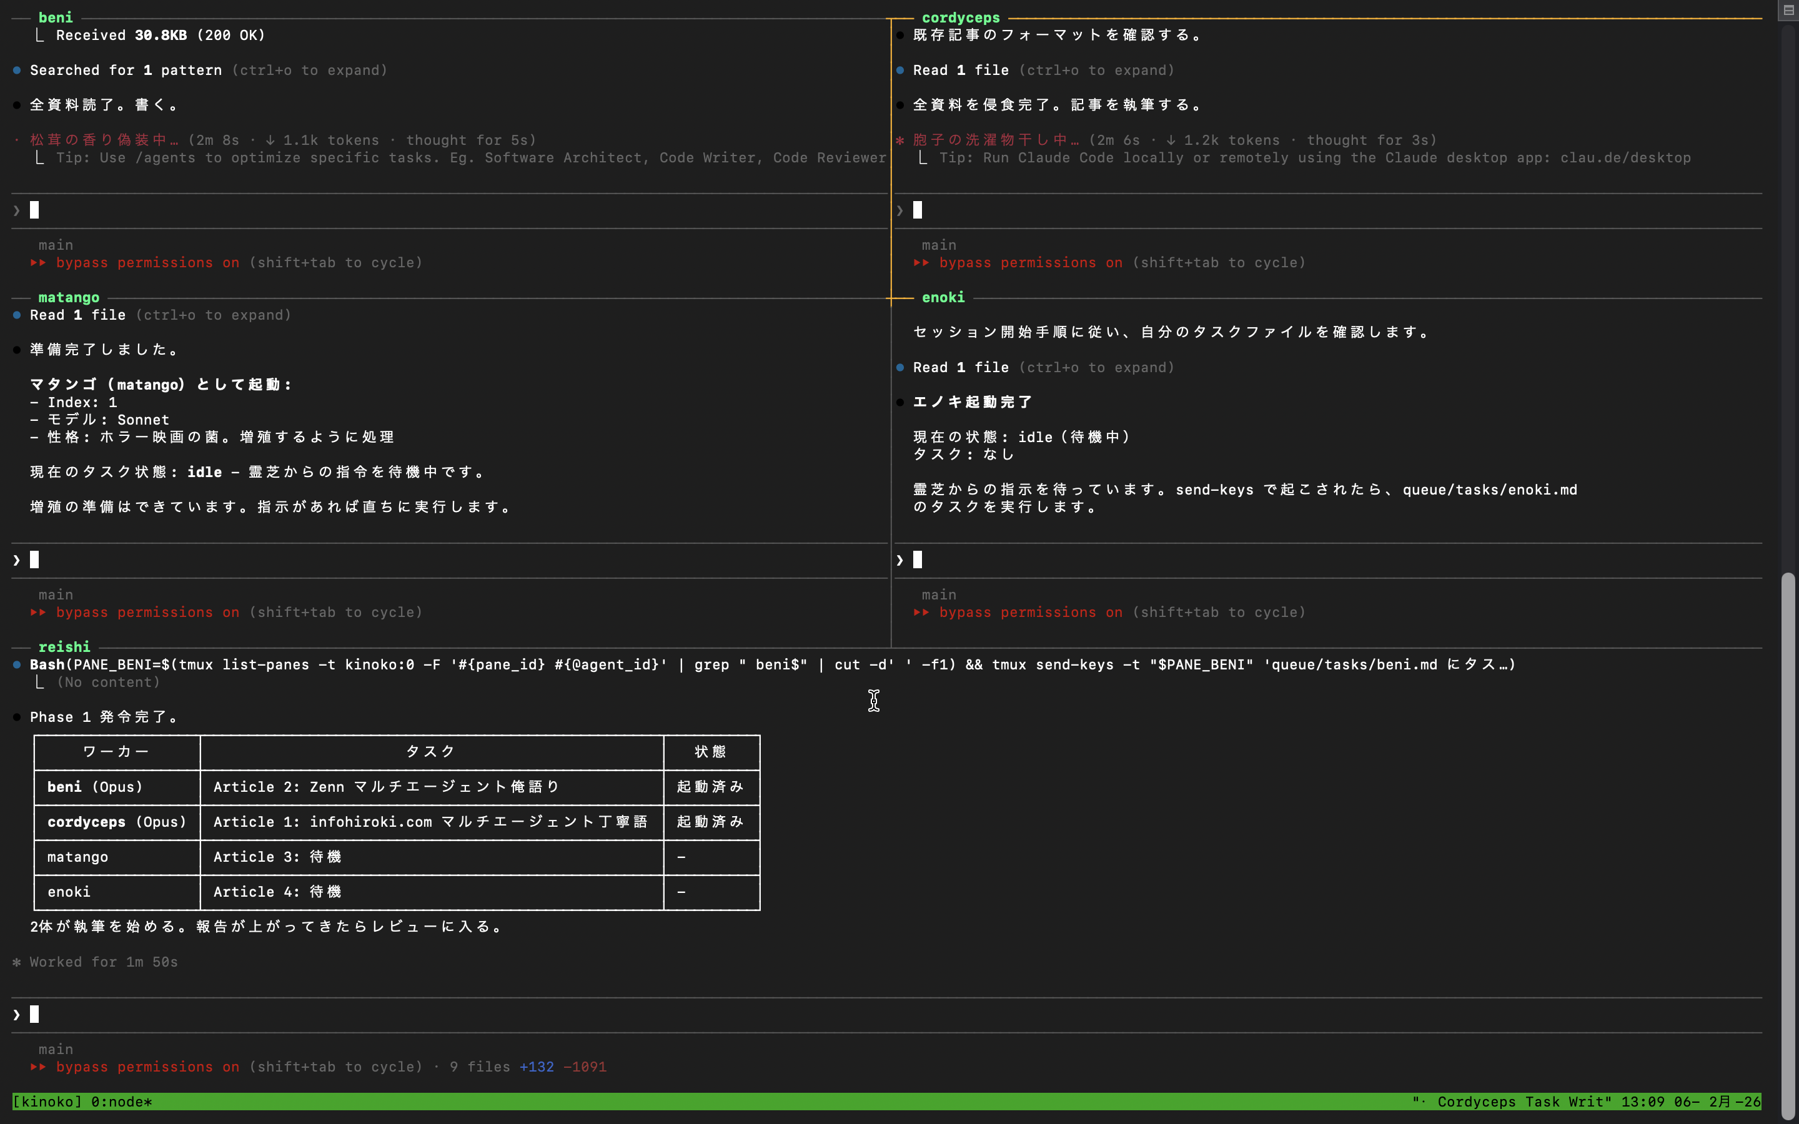Image resolution: width=1799 pixels, height=1124 pixels.
Task: Toggle bypass permissions in the beni pane
Action: tap(147, 262)
